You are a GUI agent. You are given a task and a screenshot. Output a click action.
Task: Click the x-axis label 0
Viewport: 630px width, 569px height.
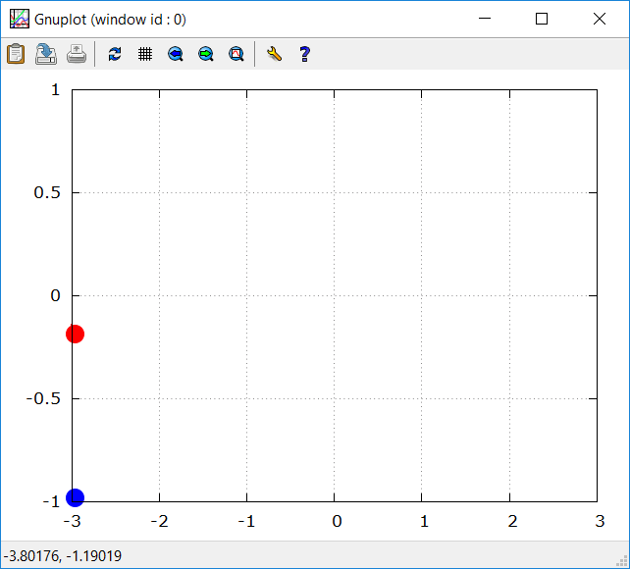[x=337, y=521]
